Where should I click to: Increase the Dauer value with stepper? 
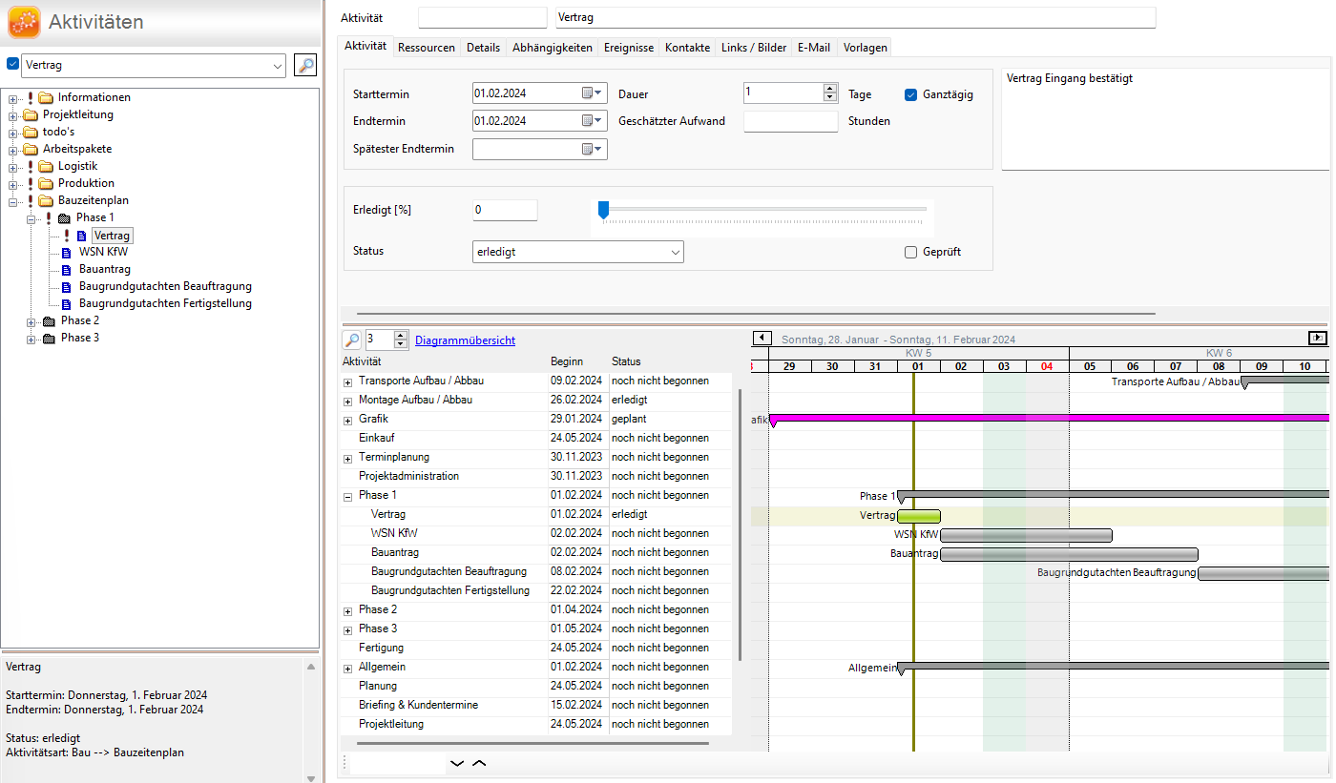click(830, 89)
